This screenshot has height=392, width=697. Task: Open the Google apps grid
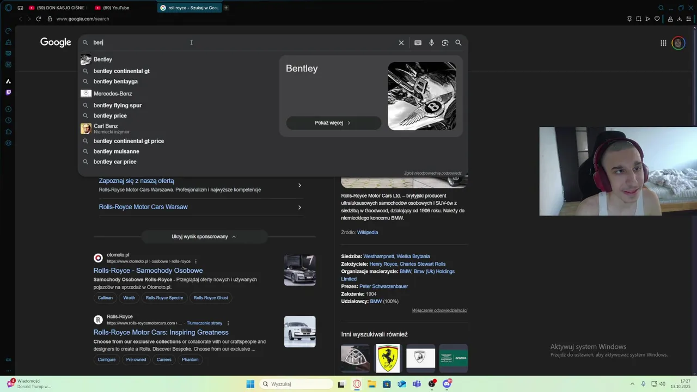(x=663, y=43)
